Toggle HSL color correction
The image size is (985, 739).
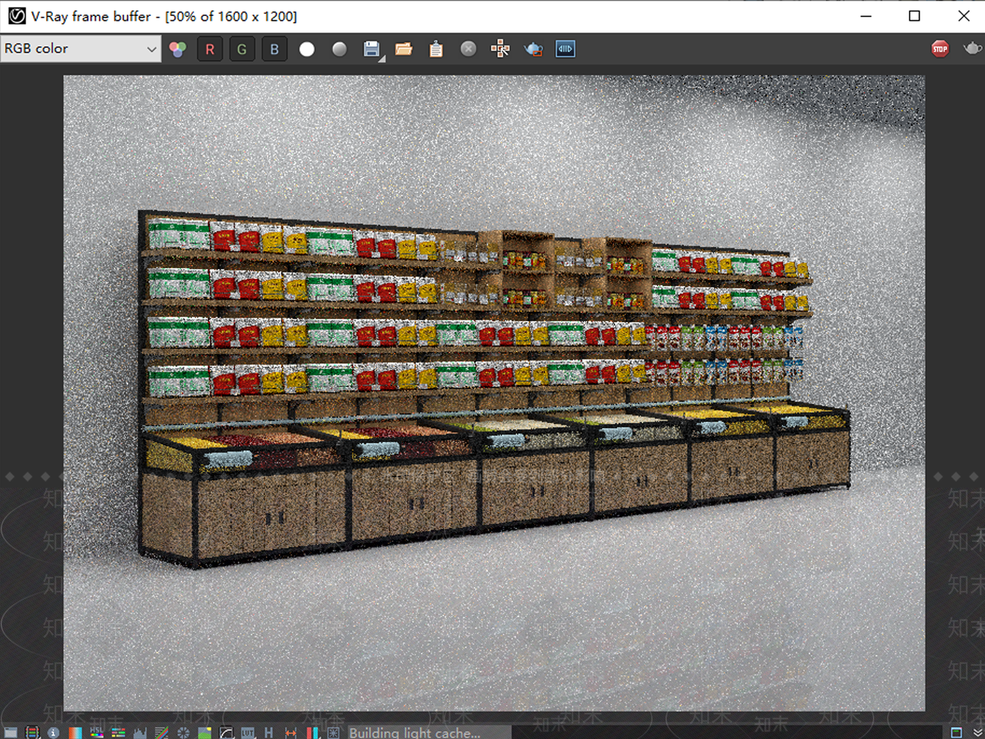point(97,732)
